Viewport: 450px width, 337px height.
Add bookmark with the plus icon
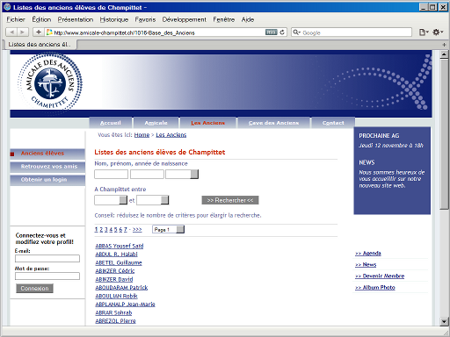39,32
